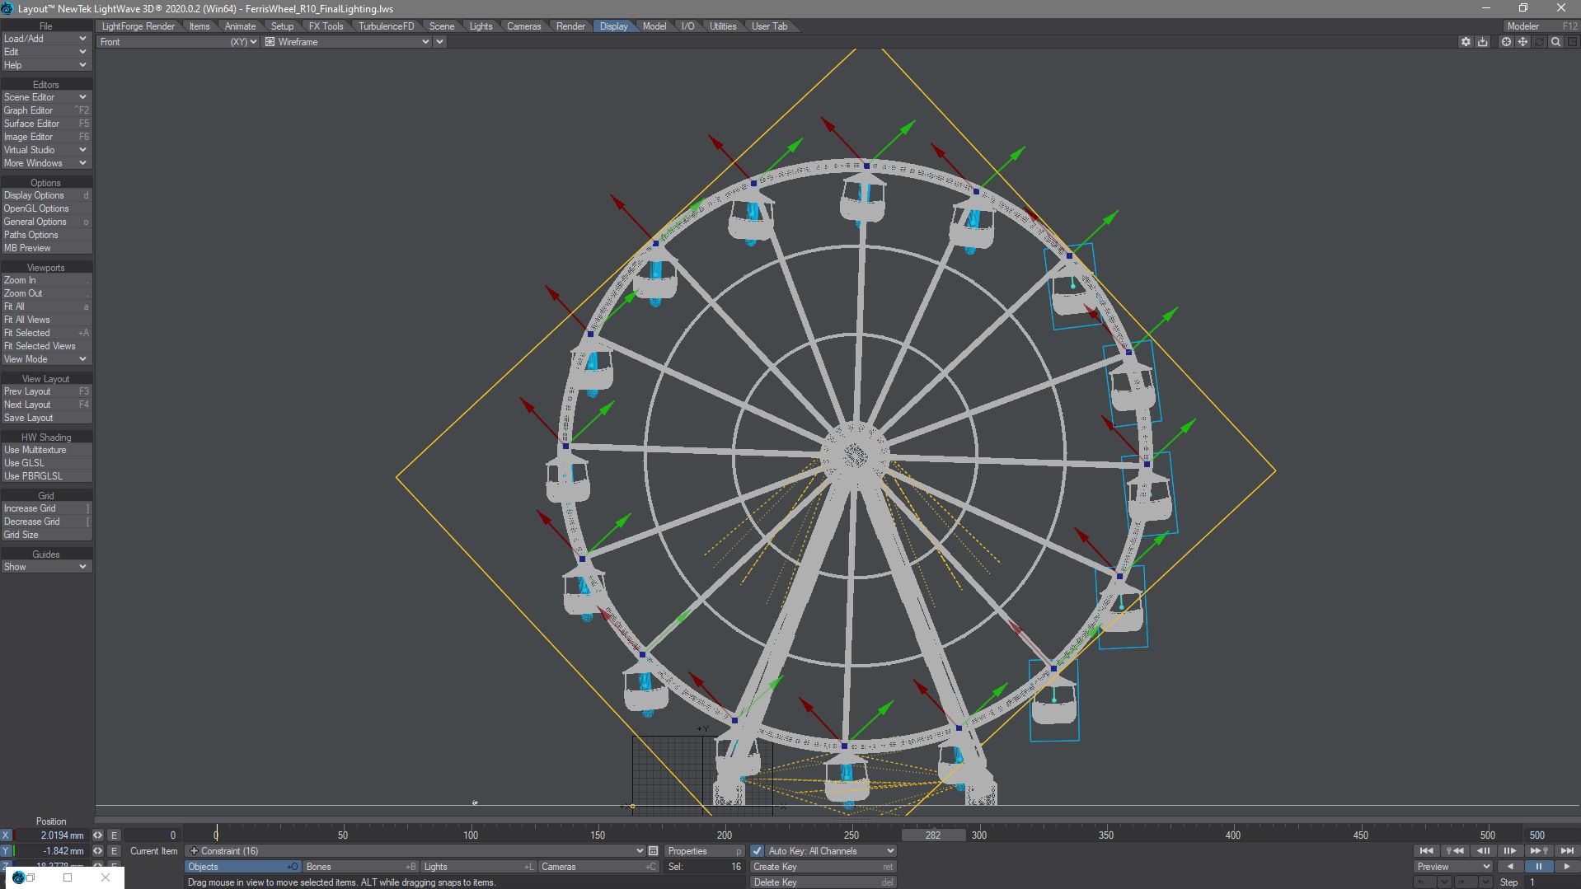Toggle the Auto Key checkbox
Viewport: 1581px width, 889px height.
pos(757,851)
